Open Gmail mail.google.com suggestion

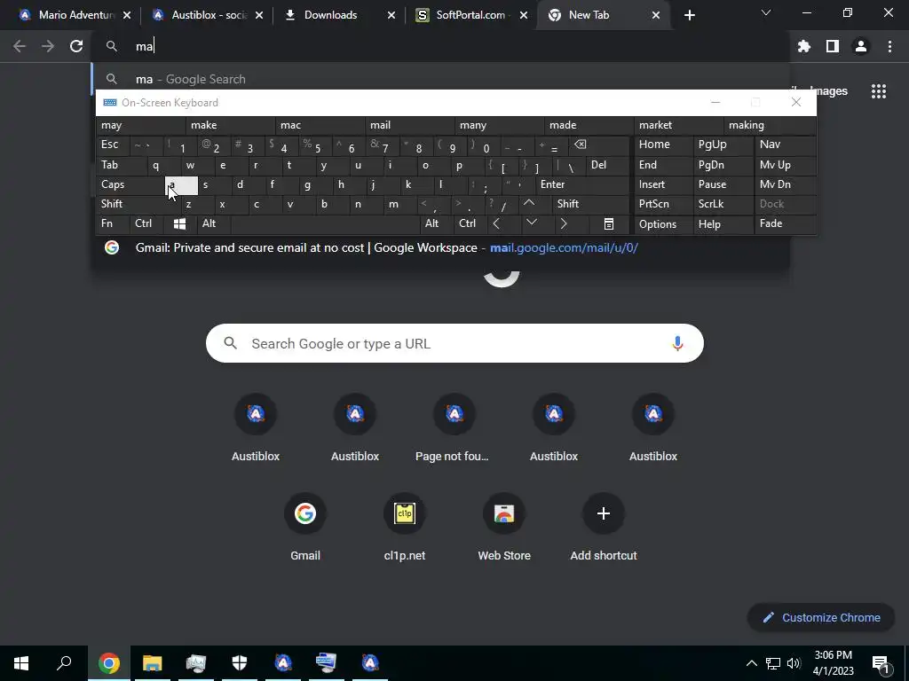tap(440, 248)
